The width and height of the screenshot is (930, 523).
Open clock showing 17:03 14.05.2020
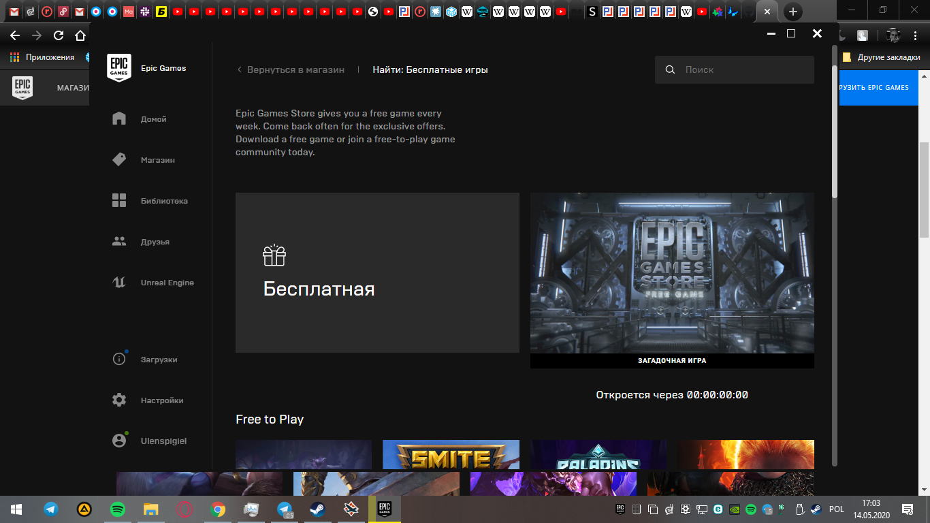coord(871,509)
